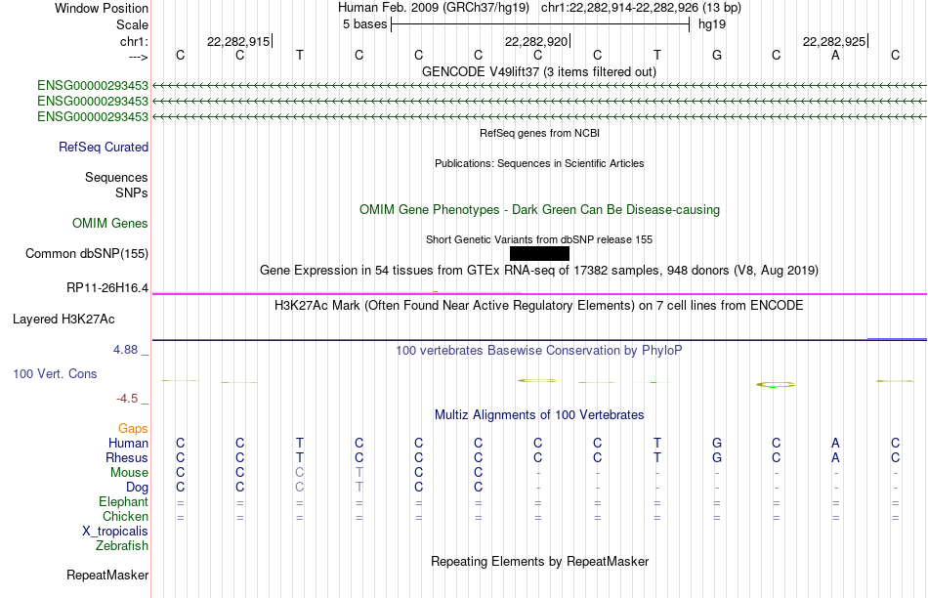Click the 'H3K27Ac Mark' ENCODE track title
Viewport: 928px width, 598px height.
(x=539, y=306)
